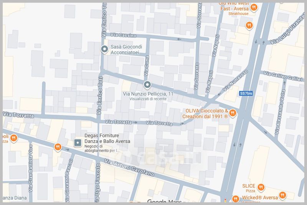Select the Via Alessandro Volta street label
This screenshot has width=307, height=205.
(280, 112)
